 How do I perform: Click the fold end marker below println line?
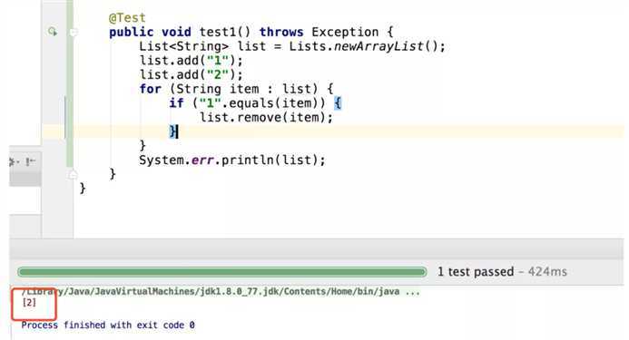point(73,174)
